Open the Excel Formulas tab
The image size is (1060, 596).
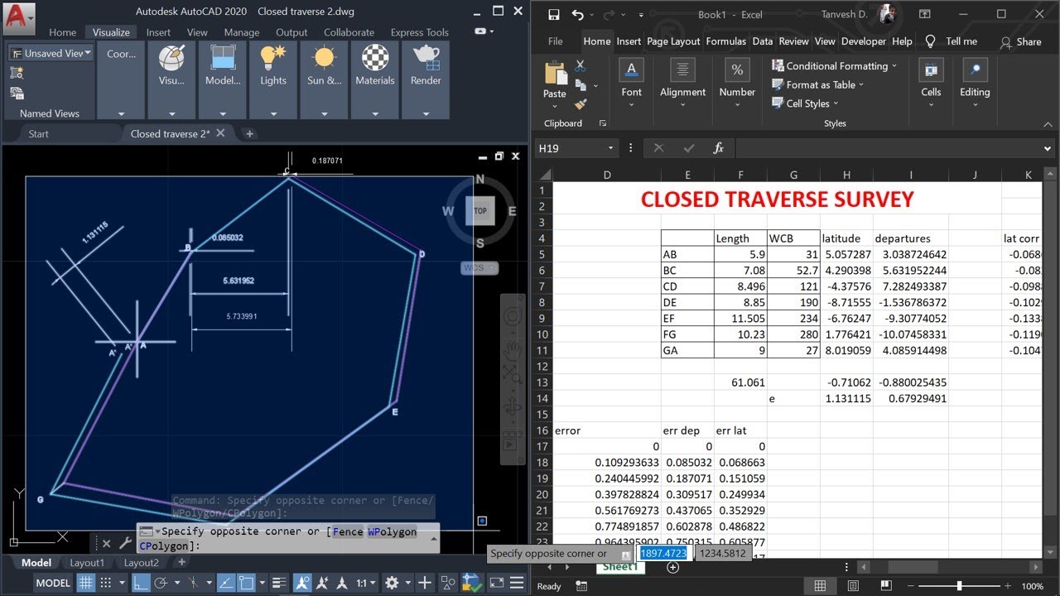click(x=727, y=41)
